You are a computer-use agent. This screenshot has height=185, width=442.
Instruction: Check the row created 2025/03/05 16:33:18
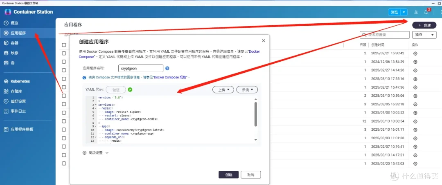(x=64, y=104)
